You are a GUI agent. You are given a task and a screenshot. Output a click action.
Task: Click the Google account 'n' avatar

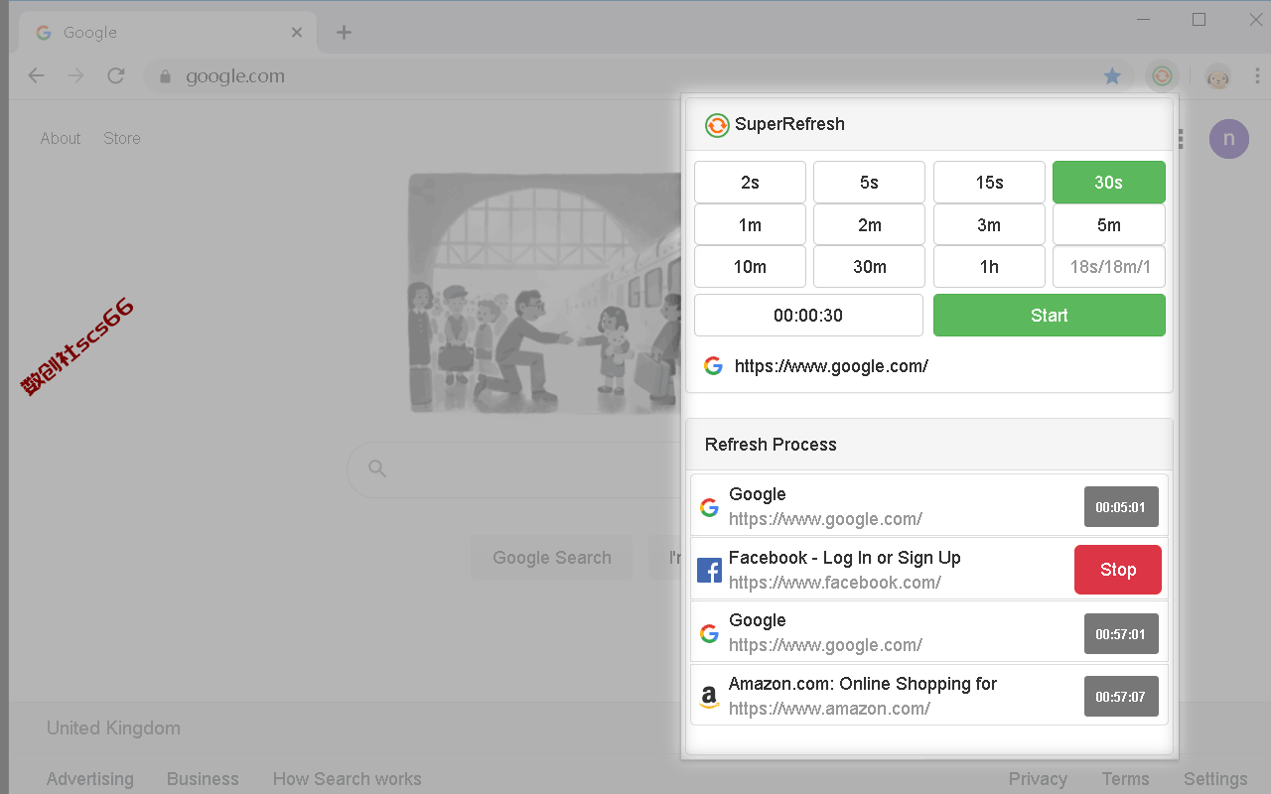click(1228, 138)
